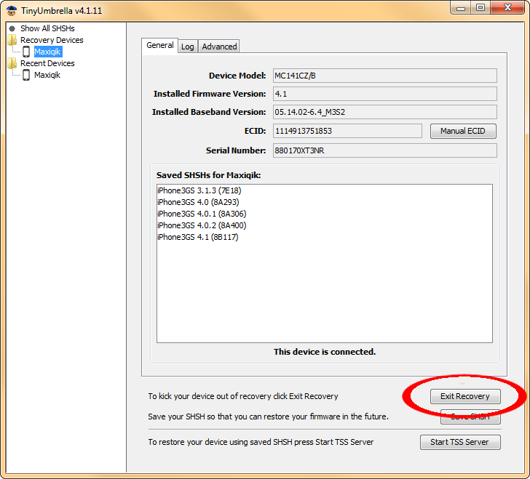This screenshot has height=479, width=530.
Task: Click the Exit Recovery button
Action: point(465,396)
